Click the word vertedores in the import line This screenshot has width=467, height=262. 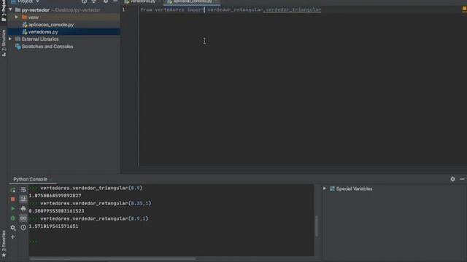click(x=169, y=9)
